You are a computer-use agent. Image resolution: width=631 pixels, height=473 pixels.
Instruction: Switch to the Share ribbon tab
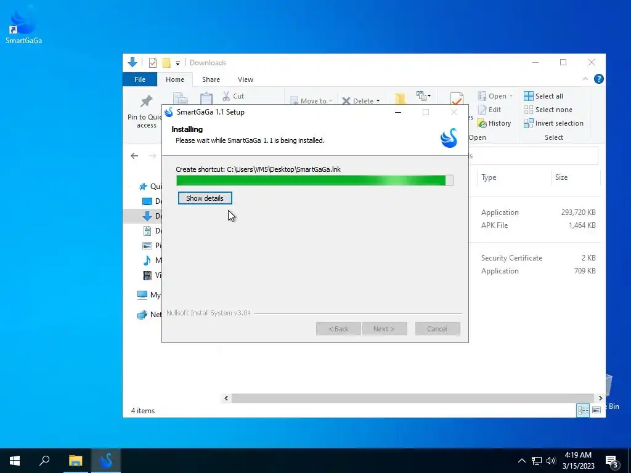tap(211, 79)
